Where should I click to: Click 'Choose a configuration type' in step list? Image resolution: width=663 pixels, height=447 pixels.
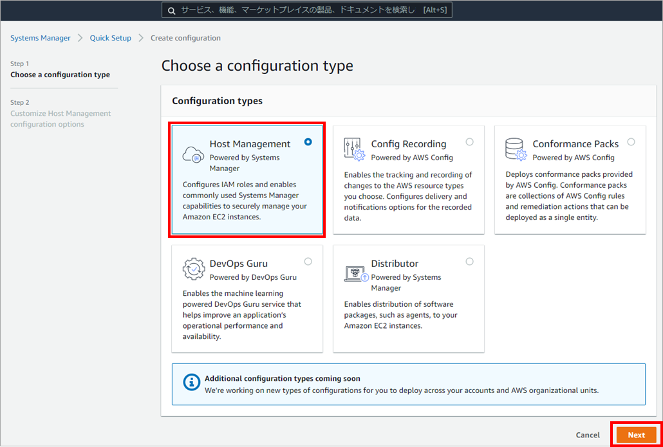(60, 75)
